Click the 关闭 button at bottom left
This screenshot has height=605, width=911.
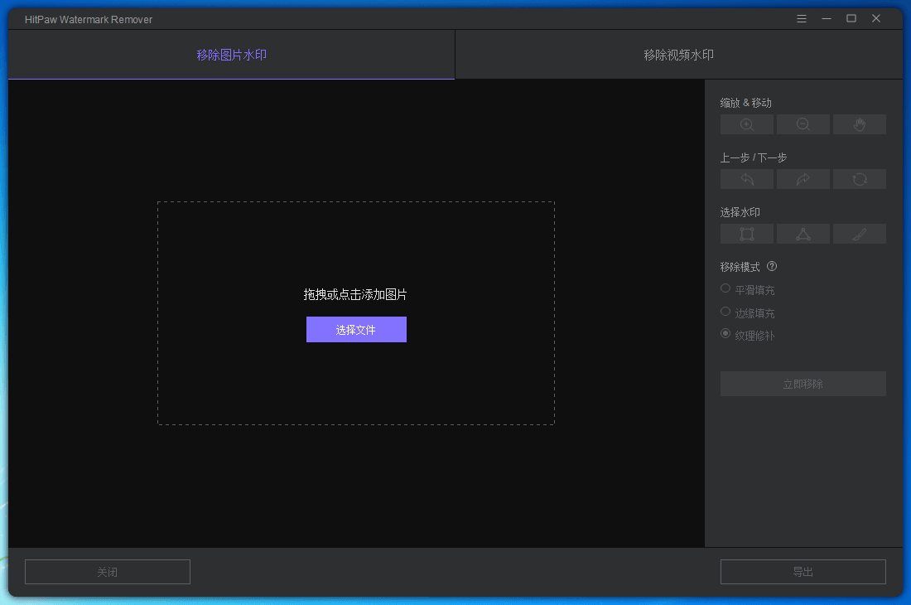(x=108, y=572)
